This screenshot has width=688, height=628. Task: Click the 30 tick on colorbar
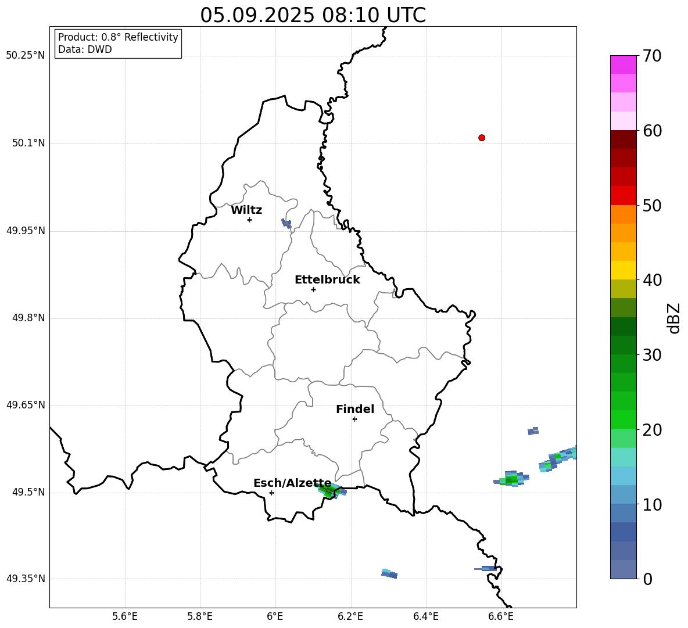[x=652, y=355]
